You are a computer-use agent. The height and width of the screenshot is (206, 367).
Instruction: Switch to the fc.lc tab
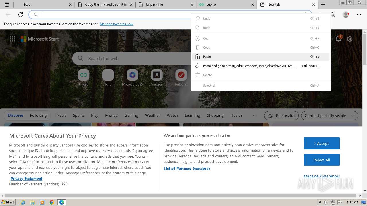pos(44,5)
